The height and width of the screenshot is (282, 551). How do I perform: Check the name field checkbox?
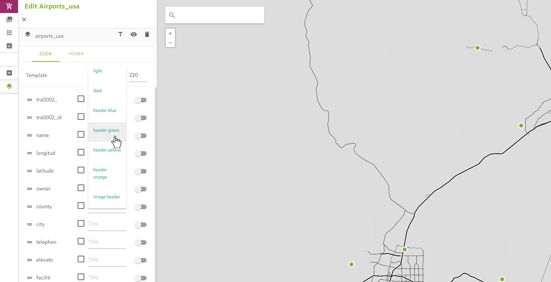tap(81, 134)
